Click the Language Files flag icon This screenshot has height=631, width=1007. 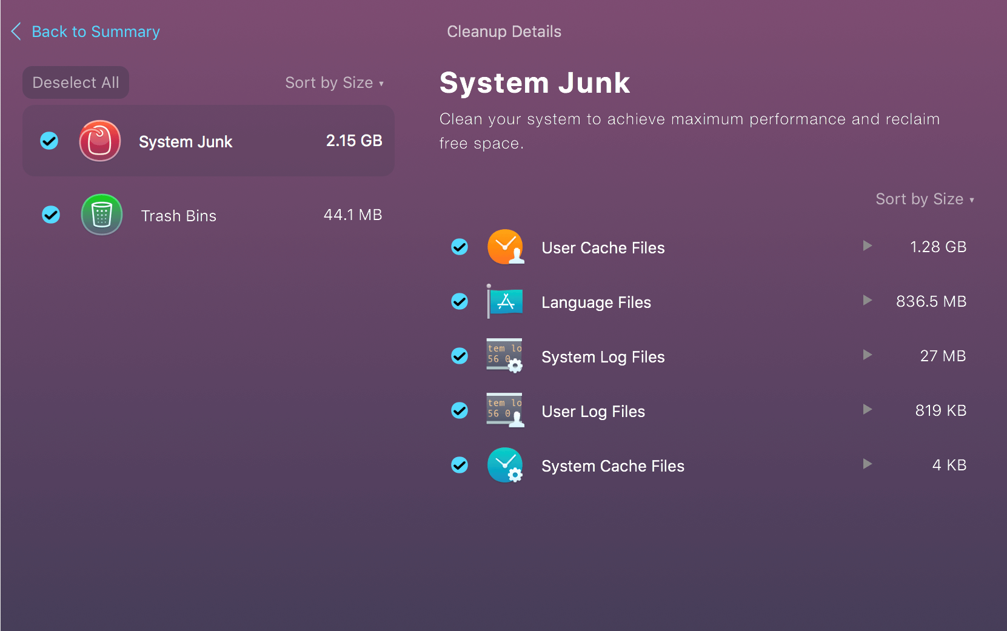[x=505, y=301]
